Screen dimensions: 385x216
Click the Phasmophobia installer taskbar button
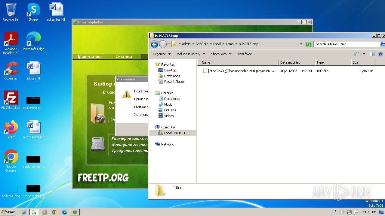[x=75, y=212]
